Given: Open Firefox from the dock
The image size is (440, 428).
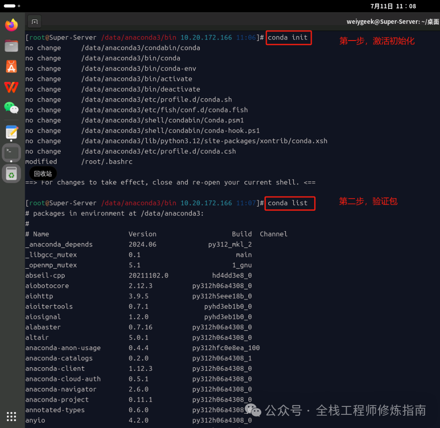Looking at the screenshot, I should [11, 25].
